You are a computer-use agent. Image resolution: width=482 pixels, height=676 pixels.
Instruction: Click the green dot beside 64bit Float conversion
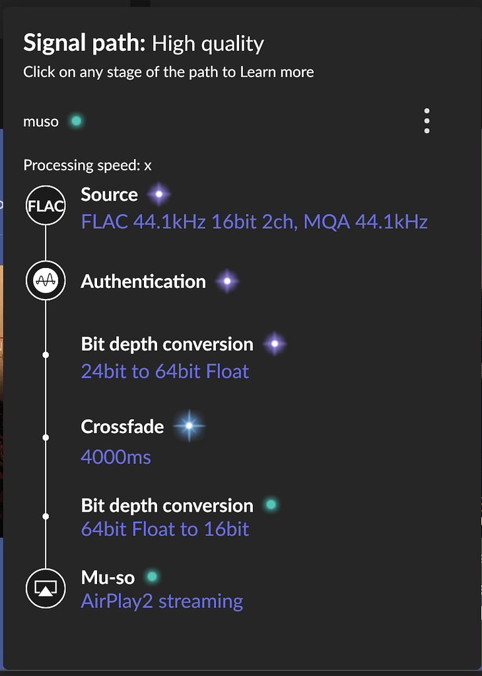pyautogui.click(x=270, y=505)
